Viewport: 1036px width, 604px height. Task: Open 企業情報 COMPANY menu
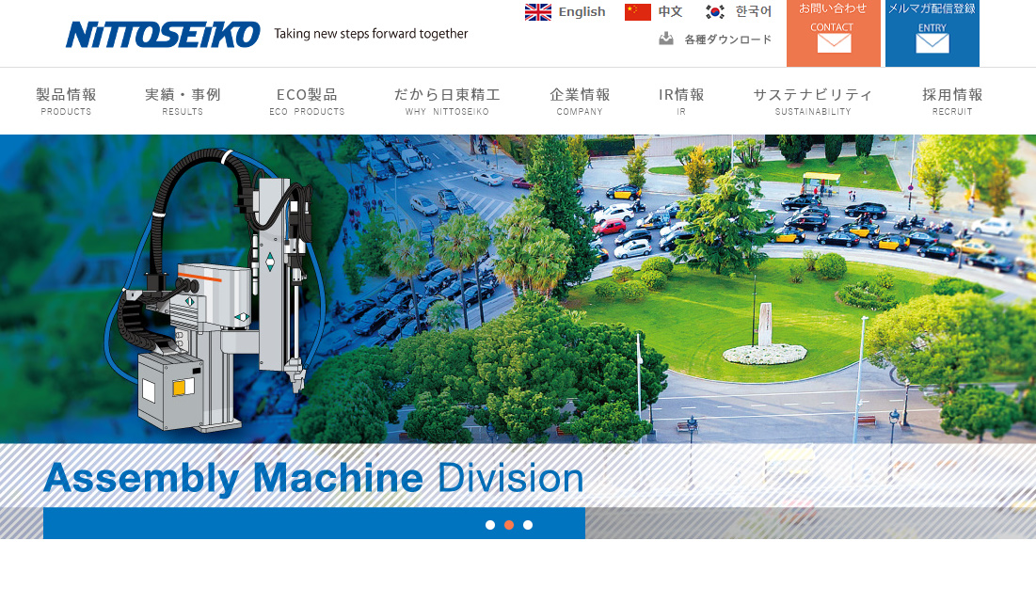pos(580,101)
